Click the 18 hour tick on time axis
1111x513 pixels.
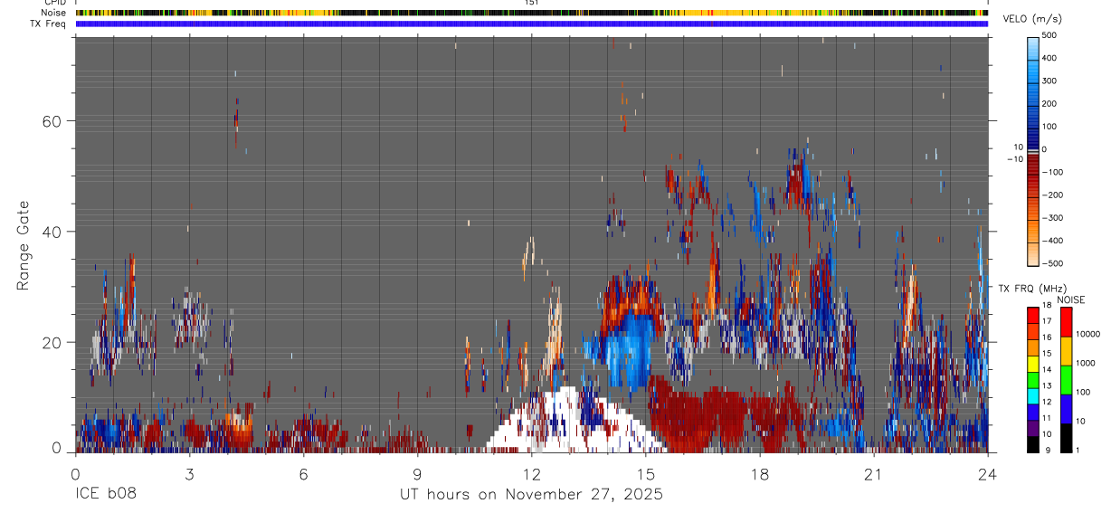click(759, 474)
